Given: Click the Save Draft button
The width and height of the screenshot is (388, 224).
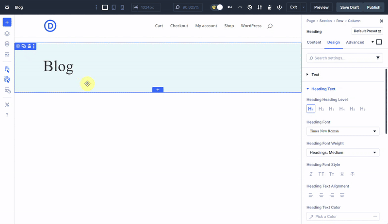Looking at the screenshot, I should pyautogui.click(x=349, y=7).
